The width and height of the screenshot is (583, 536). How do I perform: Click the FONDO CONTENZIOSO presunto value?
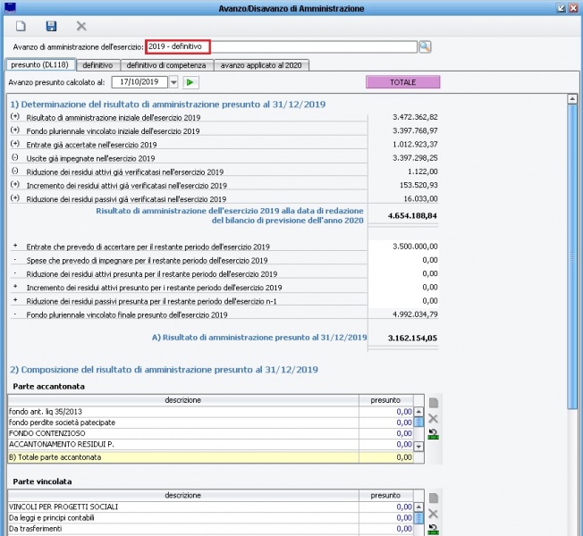point(386,433)
